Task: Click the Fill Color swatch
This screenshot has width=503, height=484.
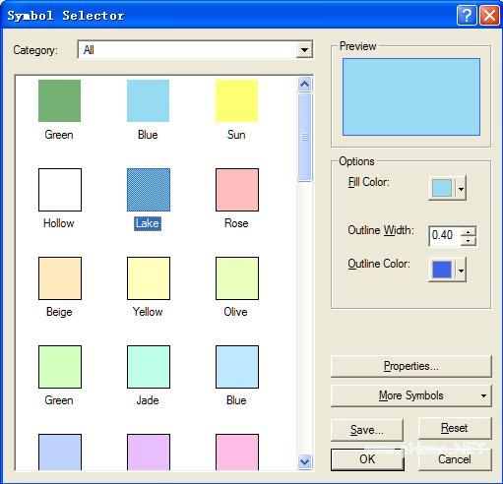Action: coord(442,188)
